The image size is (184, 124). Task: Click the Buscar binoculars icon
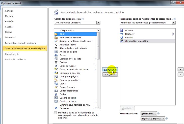click(56, 55)
